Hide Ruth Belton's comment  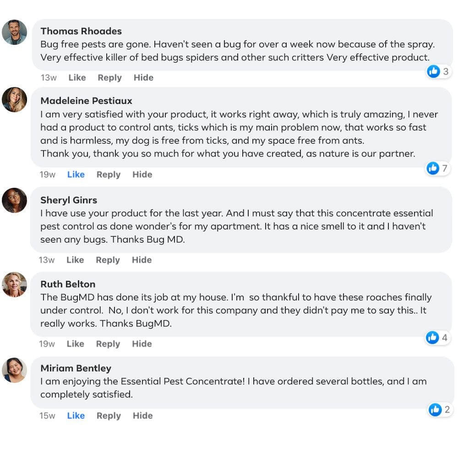[x=142, y=344]
